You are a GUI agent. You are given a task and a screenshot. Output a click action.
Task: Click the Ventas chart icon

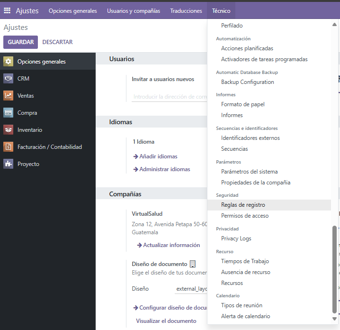point(8,96)
